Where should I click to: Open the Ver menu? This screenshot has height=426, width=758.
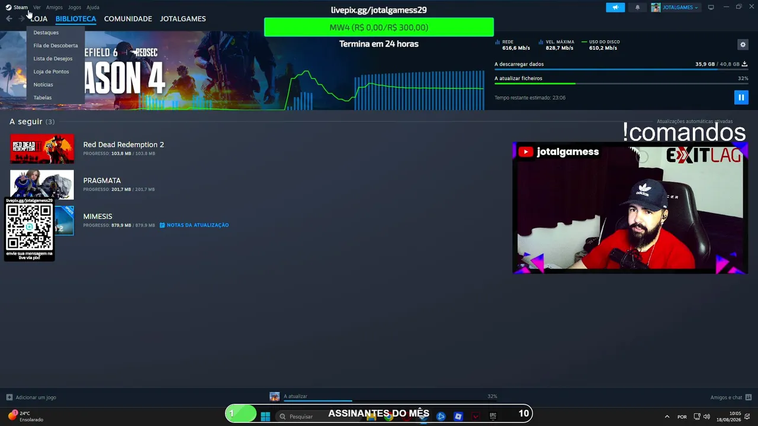37,7
